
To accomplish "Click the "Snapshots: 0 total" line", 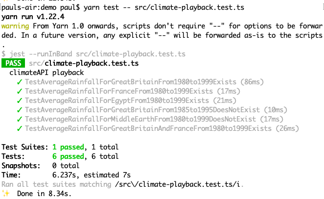I will [35, 166].
